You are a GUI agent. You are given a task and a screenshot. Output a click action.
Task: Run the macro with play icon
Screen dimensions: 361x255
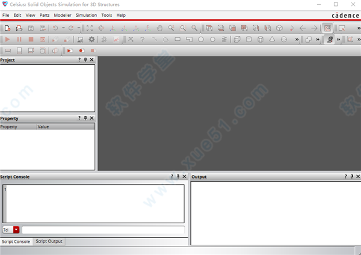coord(70,51)
